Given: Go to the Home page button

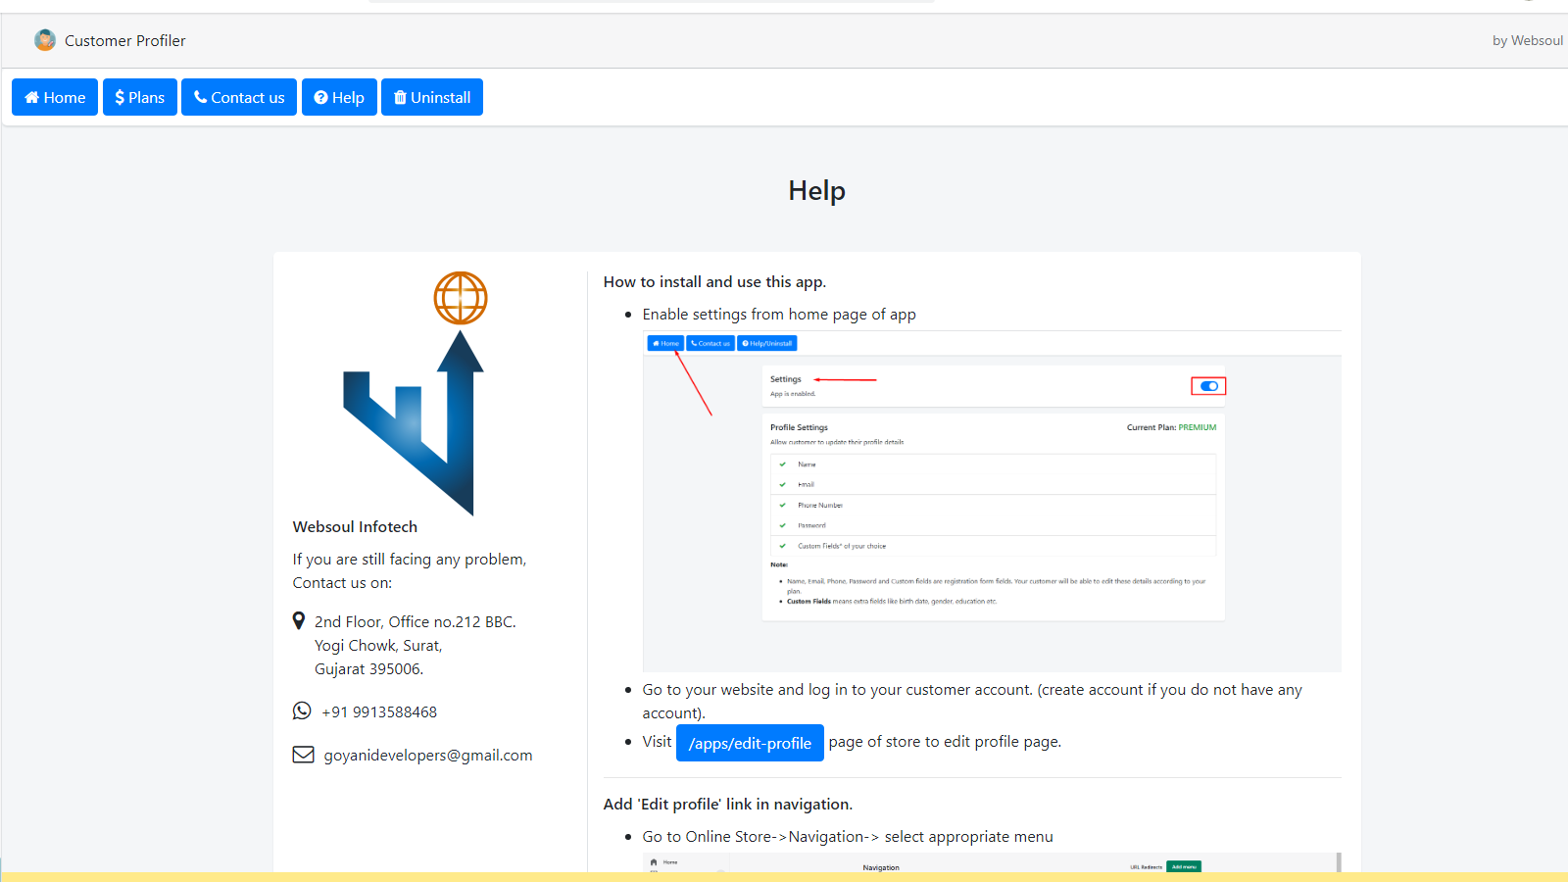Looking at the screenshot, I should pyautogui.click(x=55, y=97).
